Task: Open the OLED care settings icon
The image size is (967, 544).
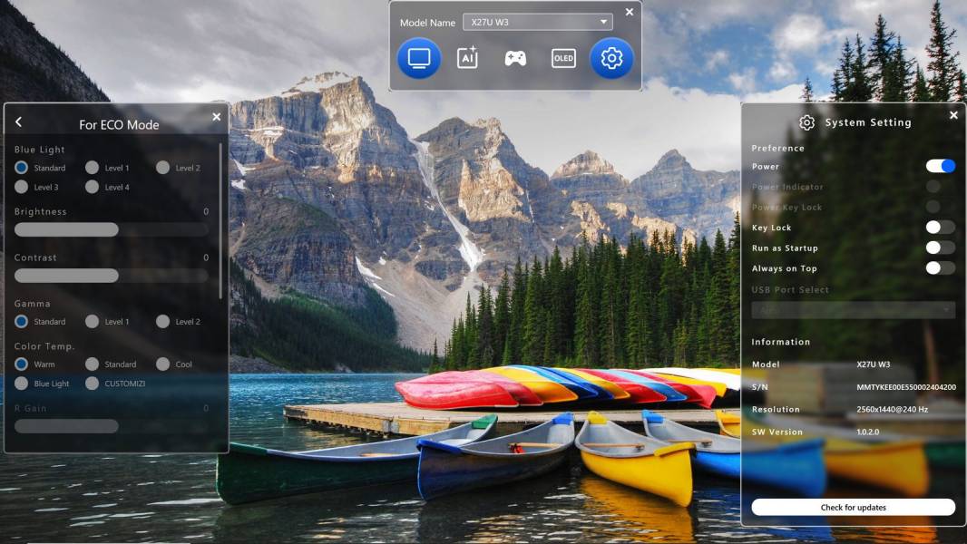Action: coord(563,59)
